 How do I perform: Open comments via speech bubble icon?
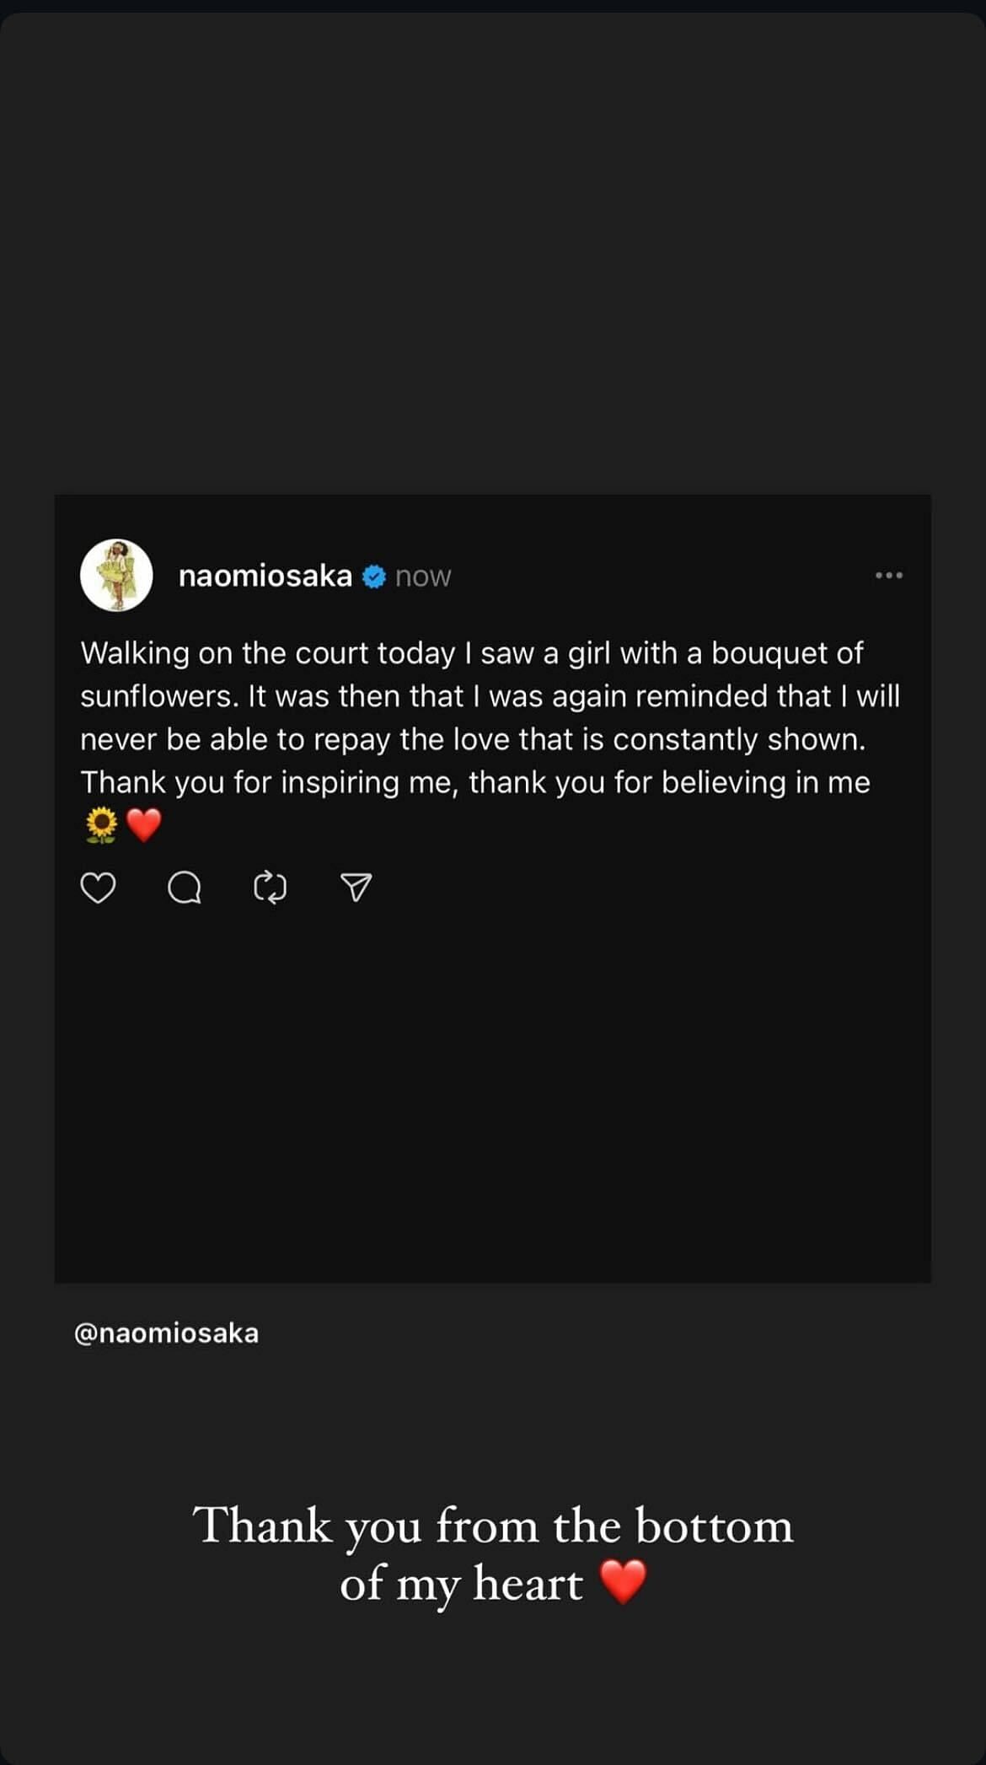pyautogui.click(x=185, y=888)
